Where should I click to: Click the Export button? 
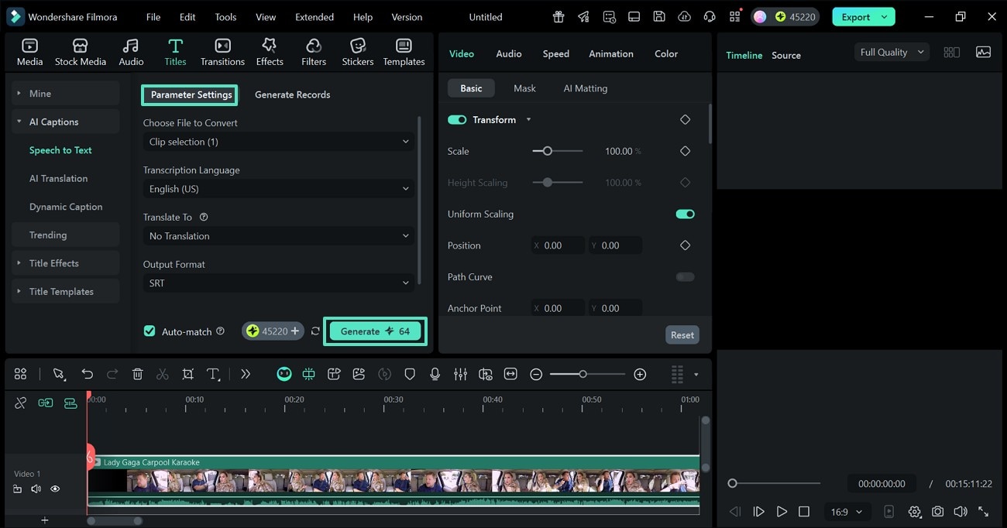pyautogui.click(x=864, y=17)
